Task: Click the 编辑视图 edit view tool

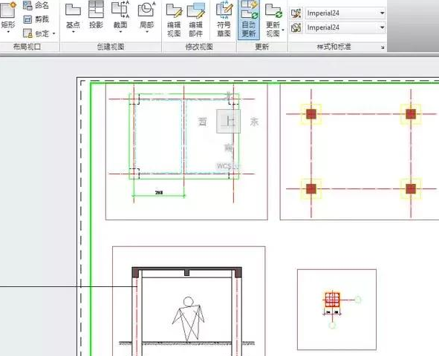Action: pos(174,19)
